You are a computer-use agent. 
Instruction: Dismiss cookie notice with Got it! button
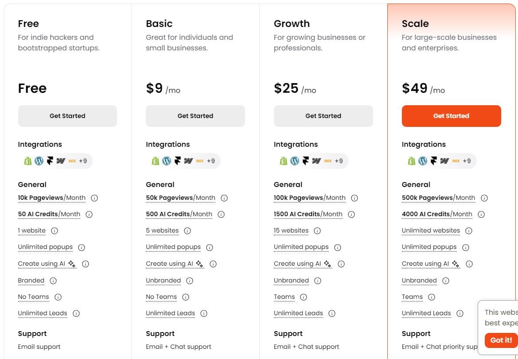click(501, 340)
